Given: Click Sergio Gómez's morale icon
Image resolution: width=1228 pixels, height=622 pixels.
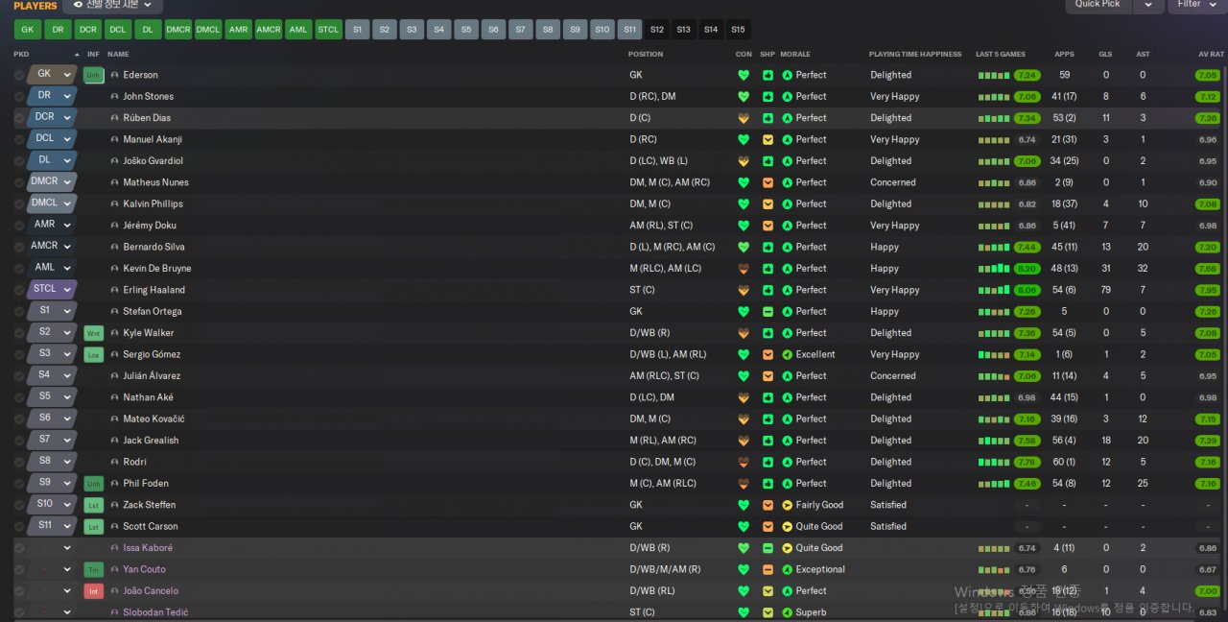Looking at the screenshot, I should click(787, 354).
